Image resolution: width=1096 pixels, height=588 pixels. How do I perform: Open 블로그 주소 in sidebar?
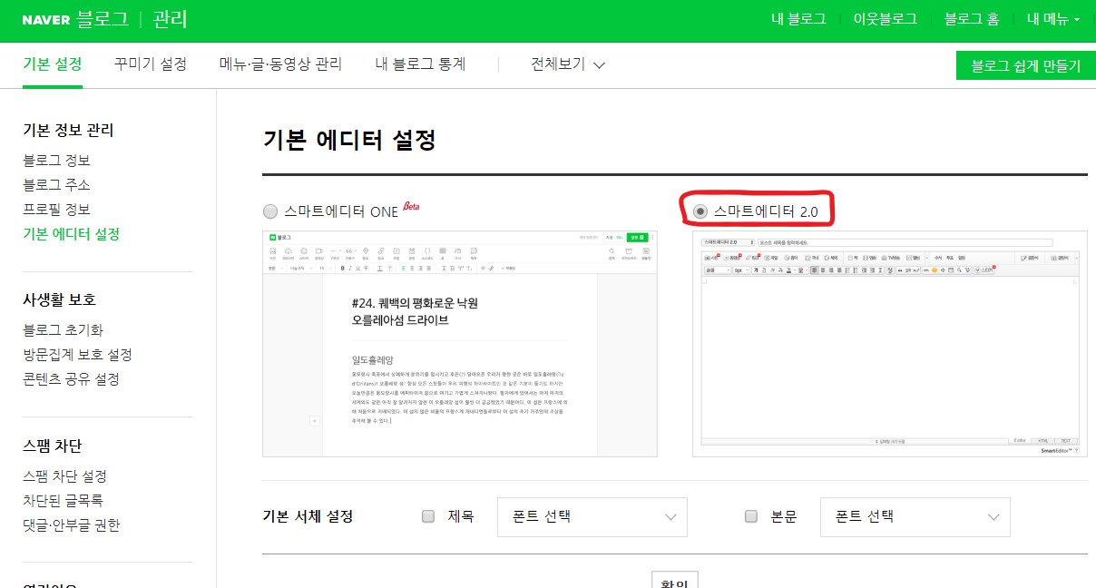tap(56, 184)
